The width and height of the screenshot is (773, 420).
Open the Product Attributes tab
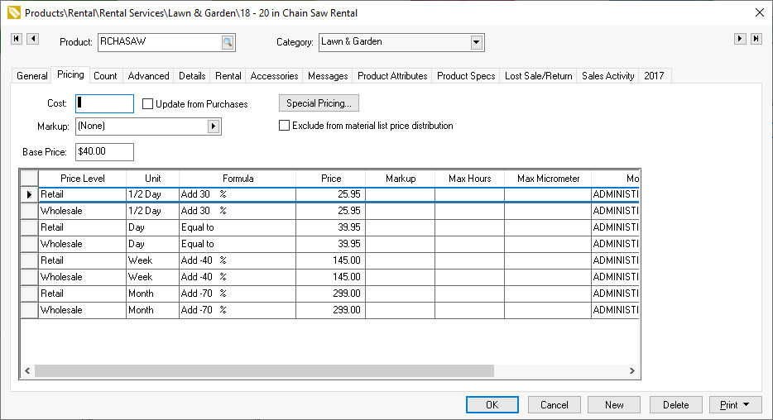point(392,76)
